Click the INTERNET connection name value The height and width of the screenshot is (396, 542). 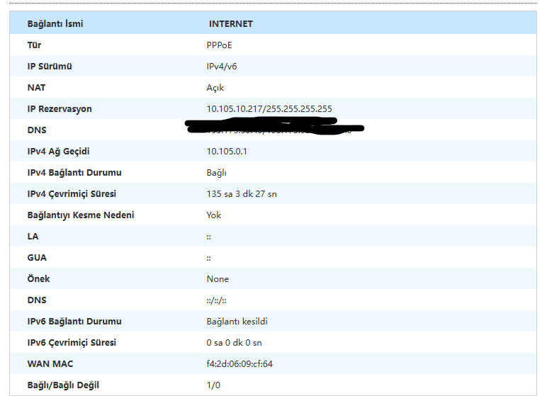(x=230, y=24)
